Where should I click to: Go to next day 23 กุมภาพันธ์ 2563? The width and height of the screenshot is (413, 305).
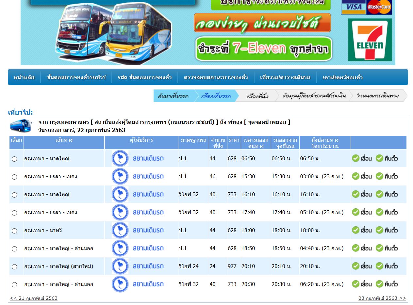(x=382, y=298)
